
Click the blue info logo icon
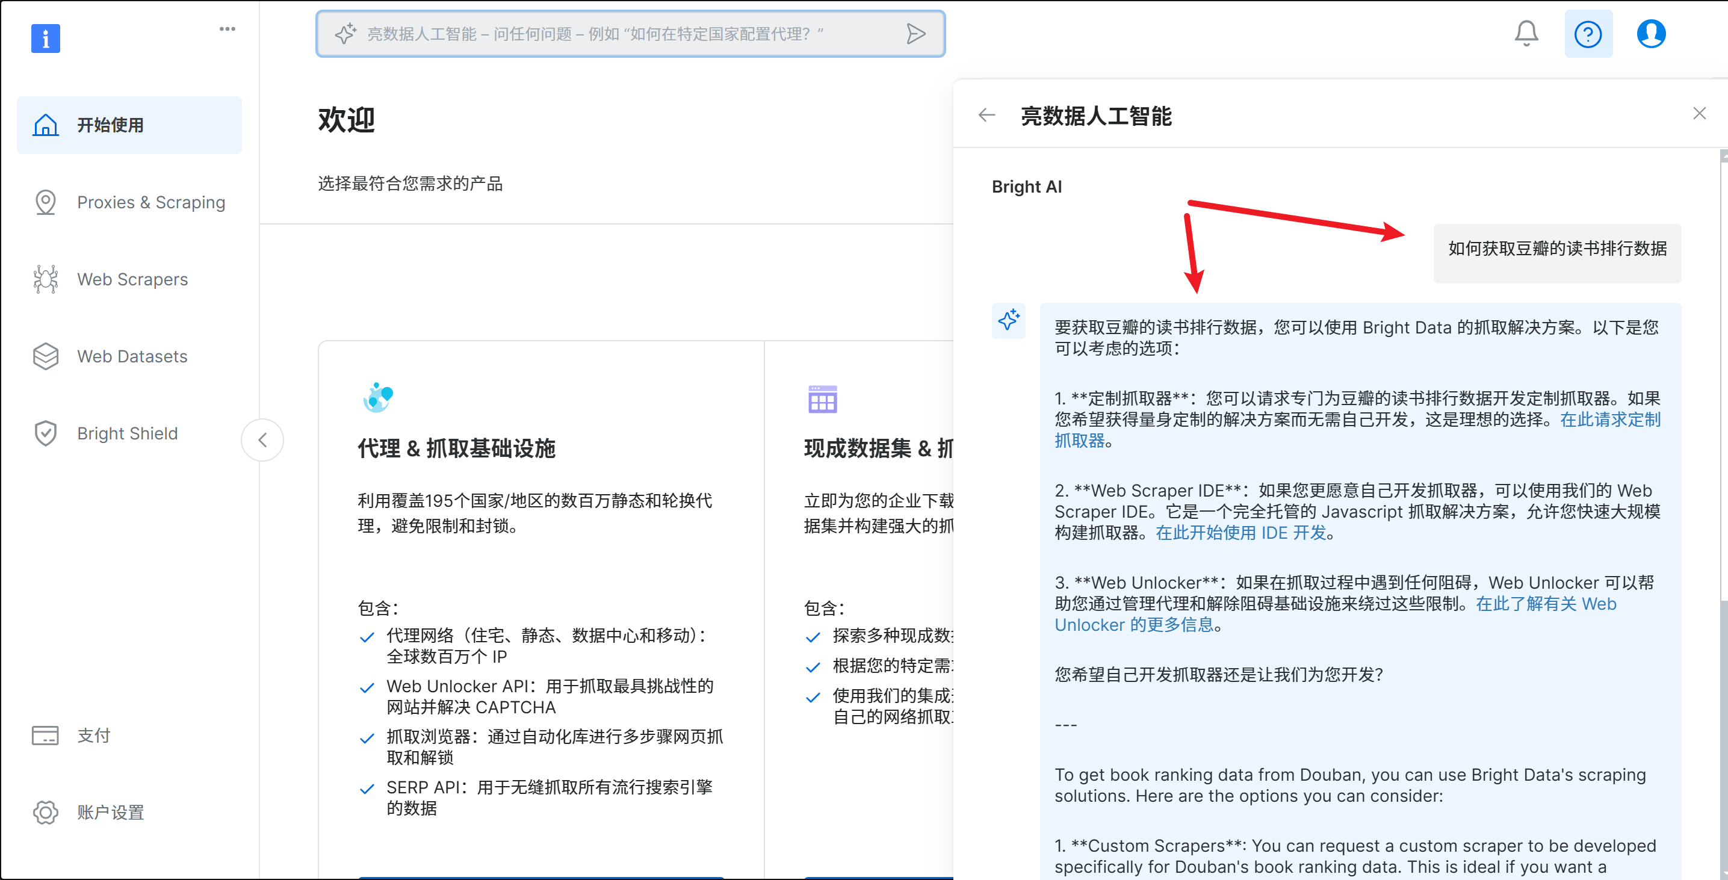[x=46, y=39]
